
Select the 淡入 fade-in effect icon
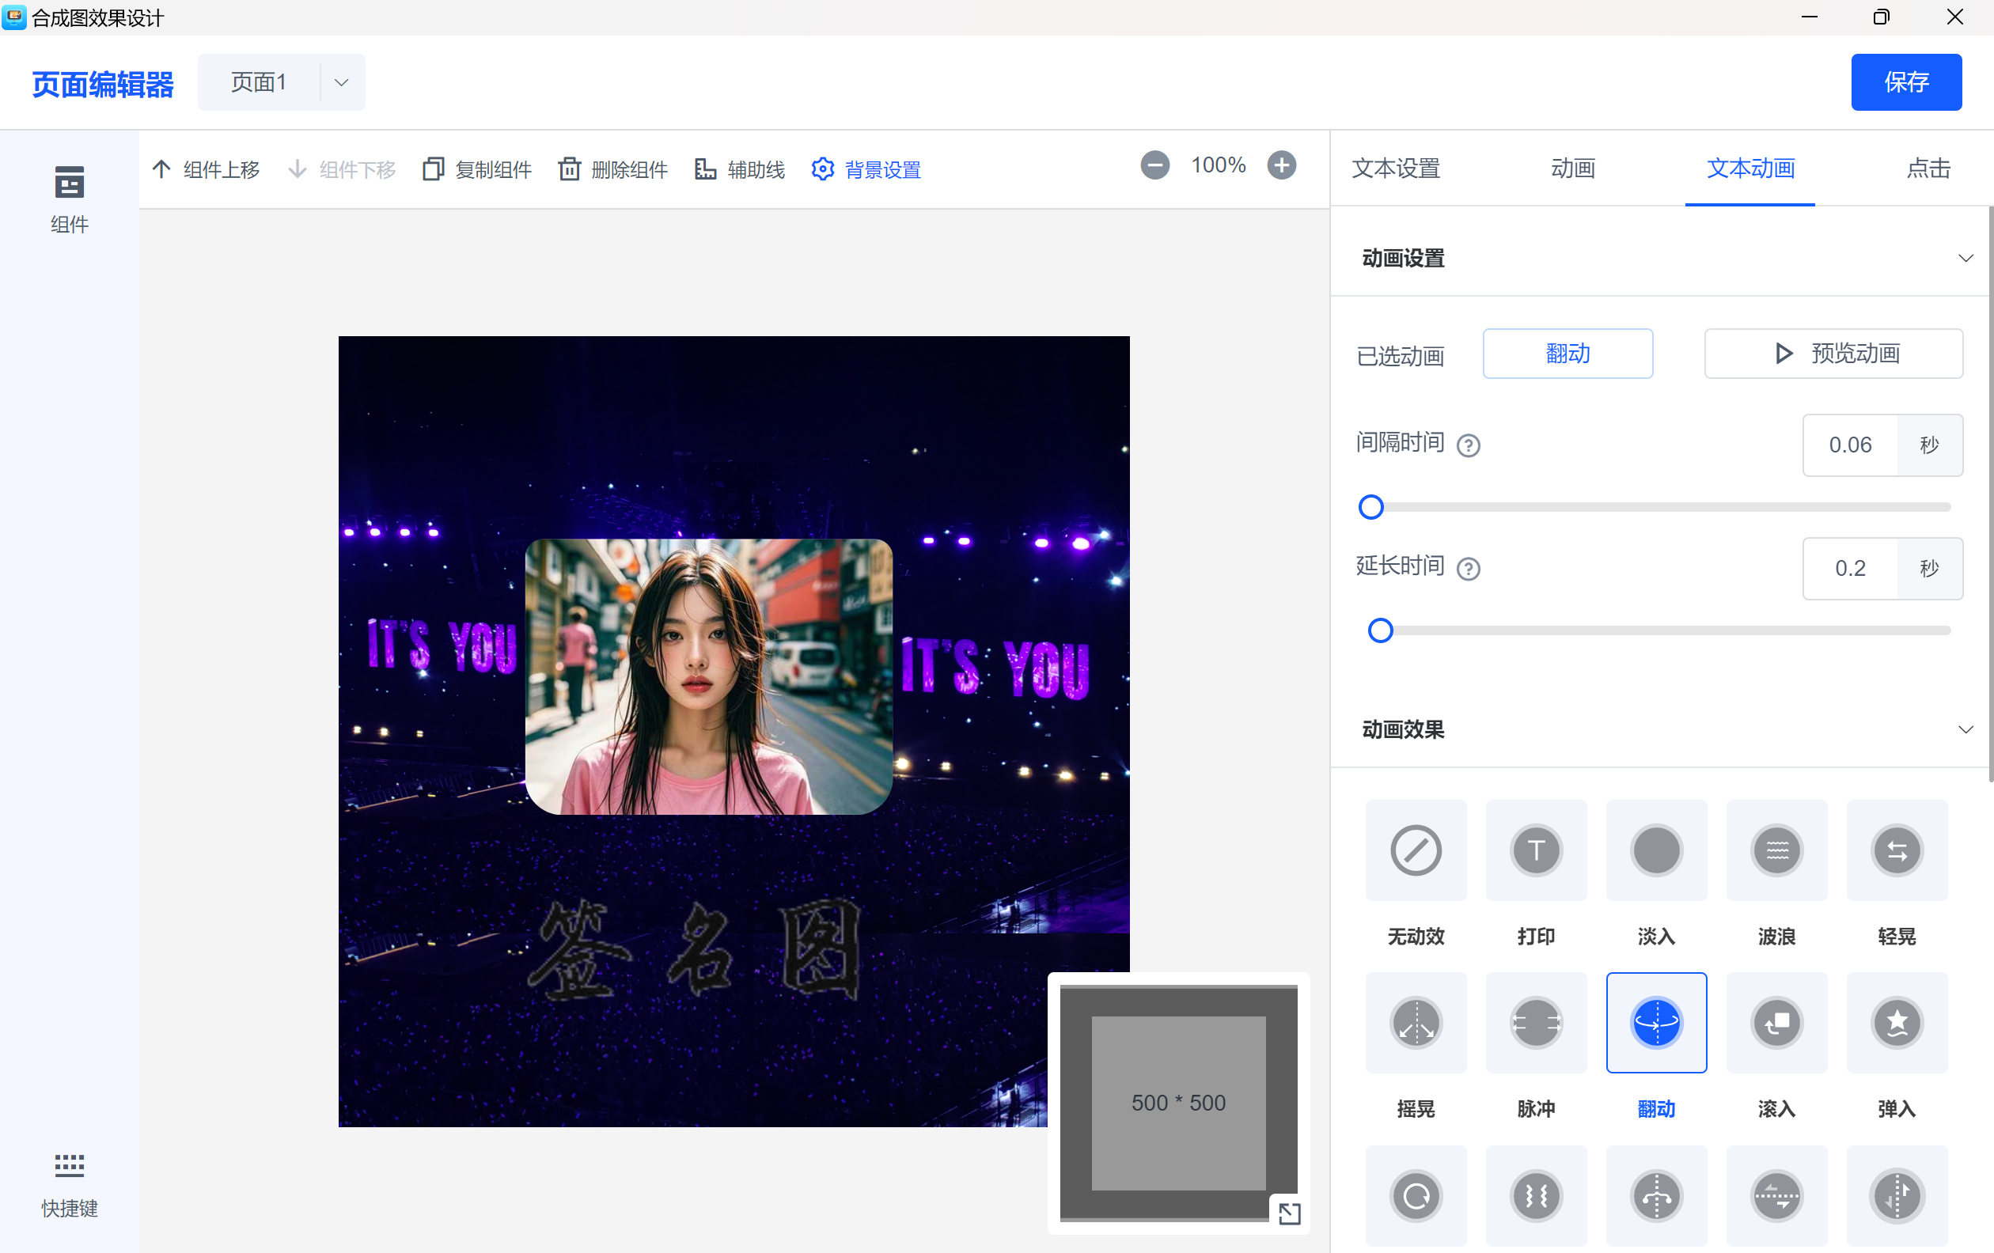[x=1656, y=850]
